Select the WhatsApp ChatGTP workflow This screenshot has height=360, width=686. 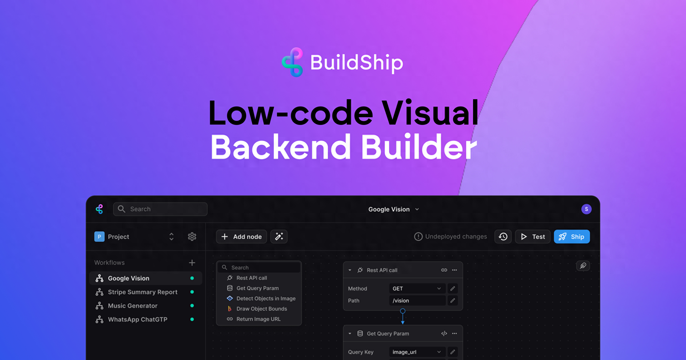pos(137,320)
